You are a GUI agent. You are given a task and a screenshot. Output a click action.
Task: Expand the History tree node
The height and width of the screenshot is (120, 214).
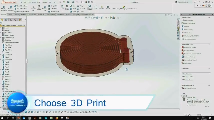(1, 28)
